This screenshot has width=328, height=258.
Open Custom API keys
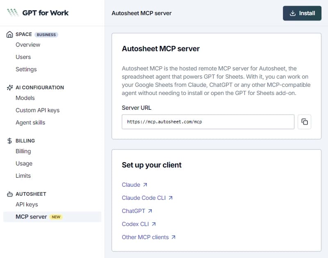click(x=38, y=110)
